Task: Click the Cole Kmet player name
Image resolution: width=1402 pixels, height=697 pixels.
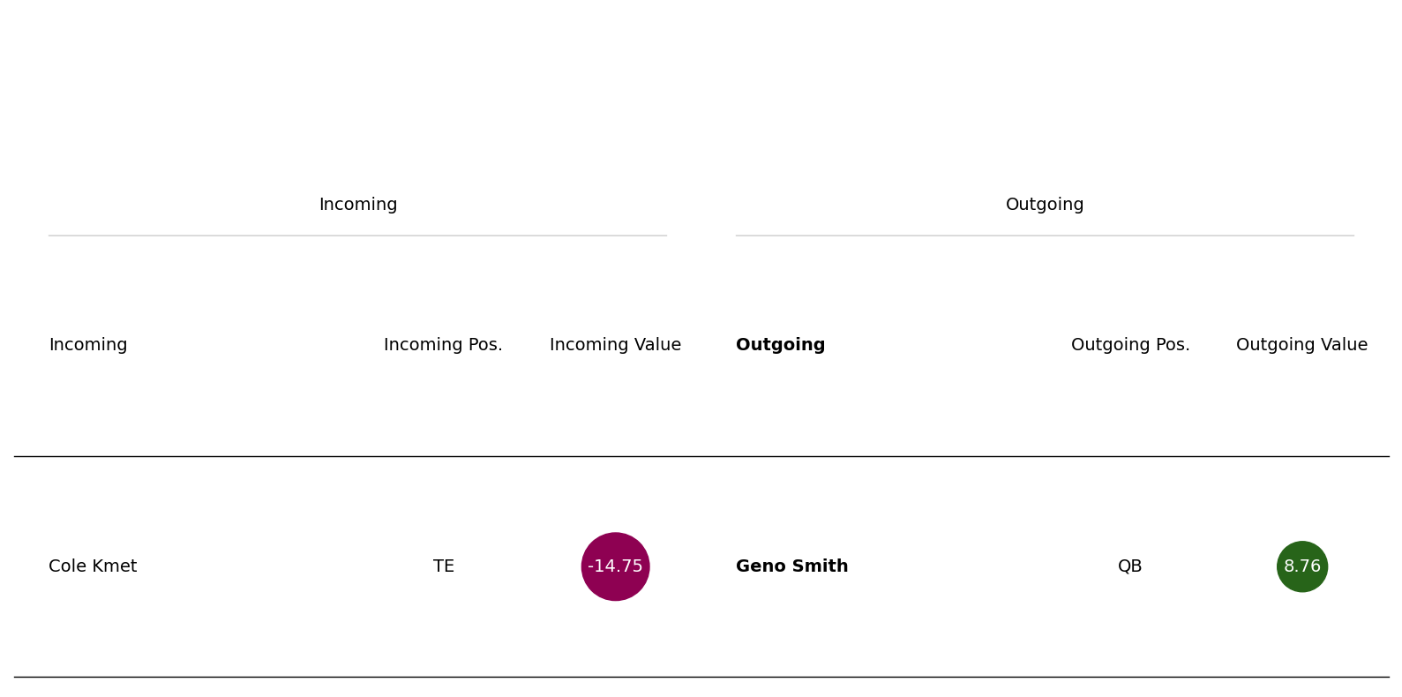Action: (93, 566)
